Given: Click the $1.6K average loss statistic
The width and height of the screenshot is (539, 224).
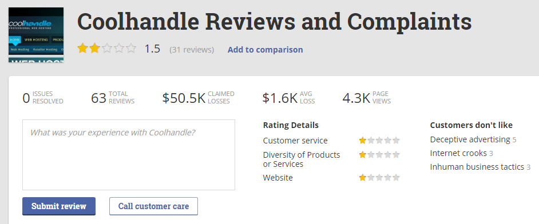Looking at the screenshot, I should pyautogui.click(x=289, y=98).
